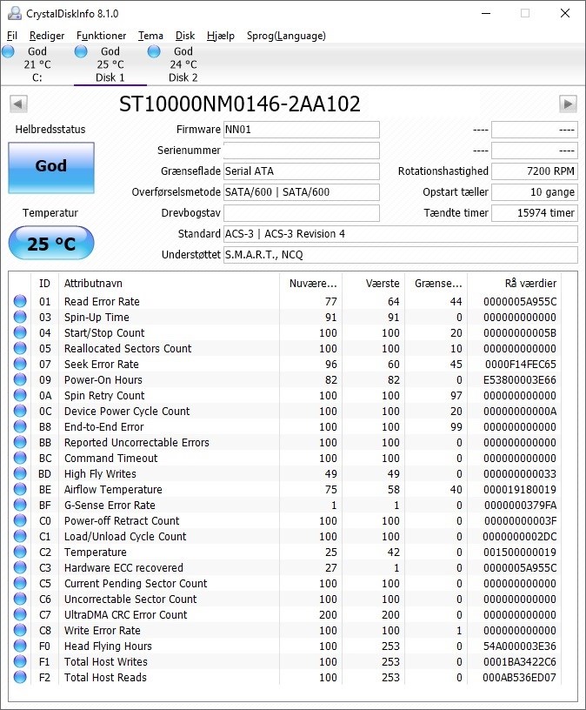The height and width of the screenshot is (710, 586).
Task: Click status orb for Device Power Cycle Count
Action: point(20,412)
